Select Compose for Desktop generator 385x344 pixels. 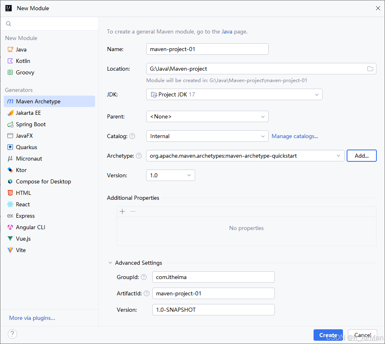point(49,181)
